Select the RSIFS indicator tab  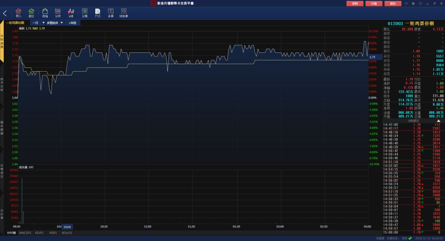coord(53,233)
